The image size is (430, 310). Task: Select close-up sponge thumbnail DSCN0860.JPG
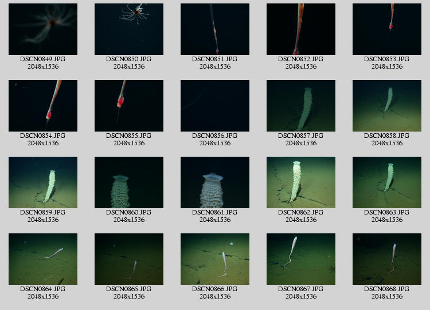tap(129, 182)
